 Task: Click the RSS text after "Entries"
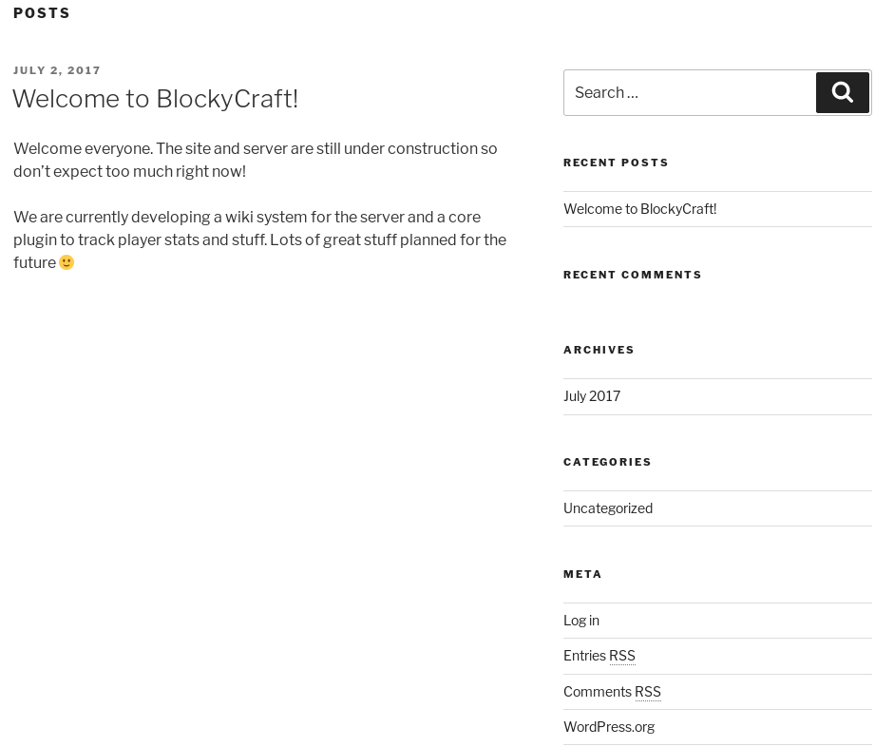pyautogui.click(x=622, y=655)
